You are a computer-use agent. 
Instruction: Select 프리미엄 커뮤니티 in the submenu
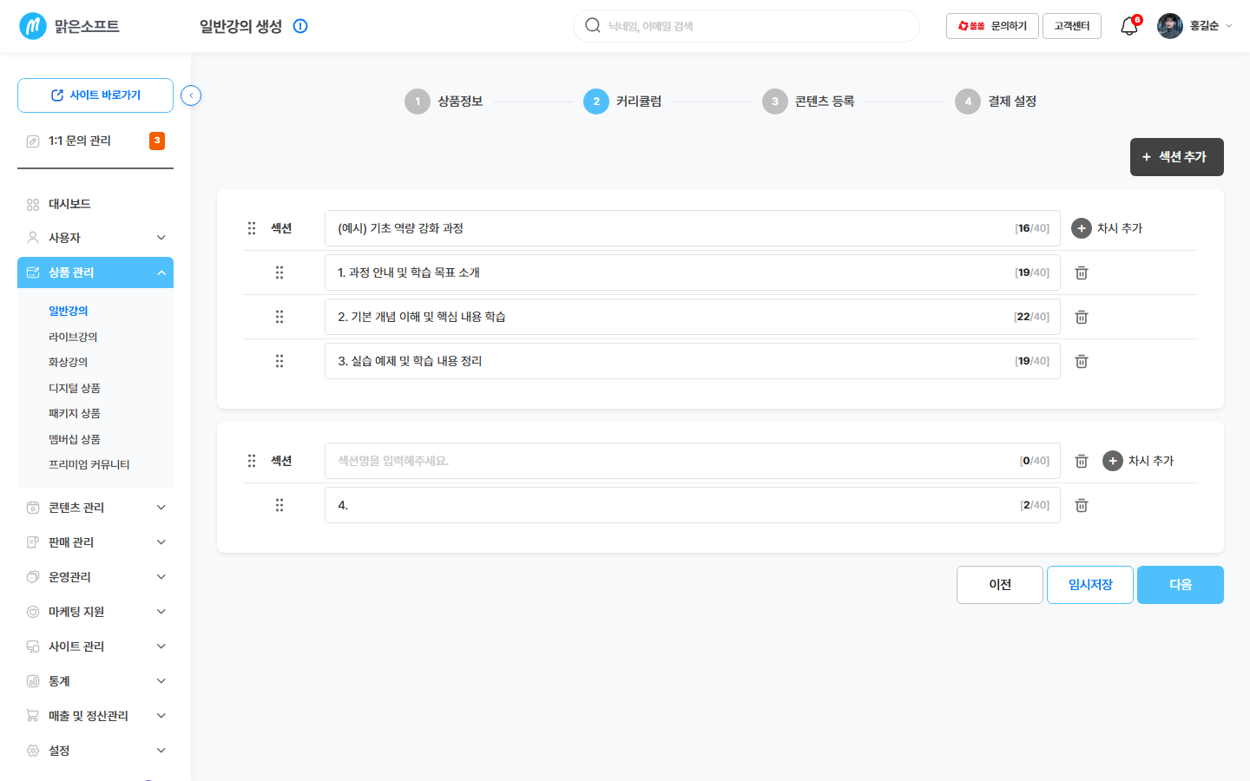[89, 464]
